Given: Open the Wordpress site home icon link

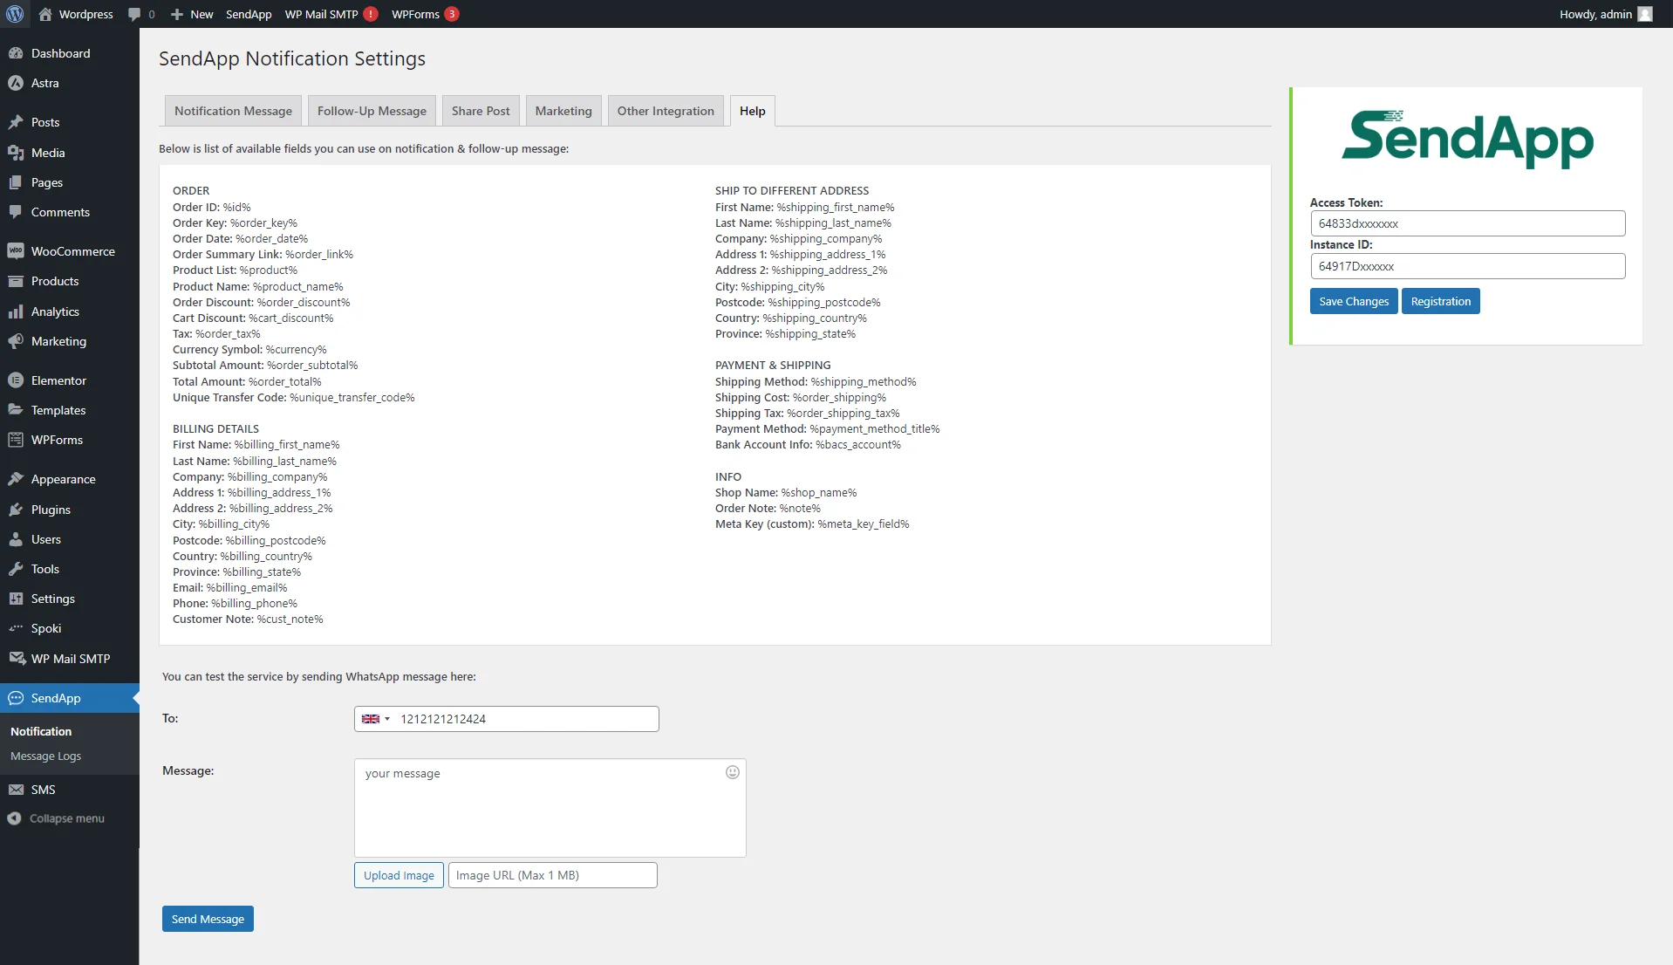Looking at the screenshot, I should pos(45,14).
